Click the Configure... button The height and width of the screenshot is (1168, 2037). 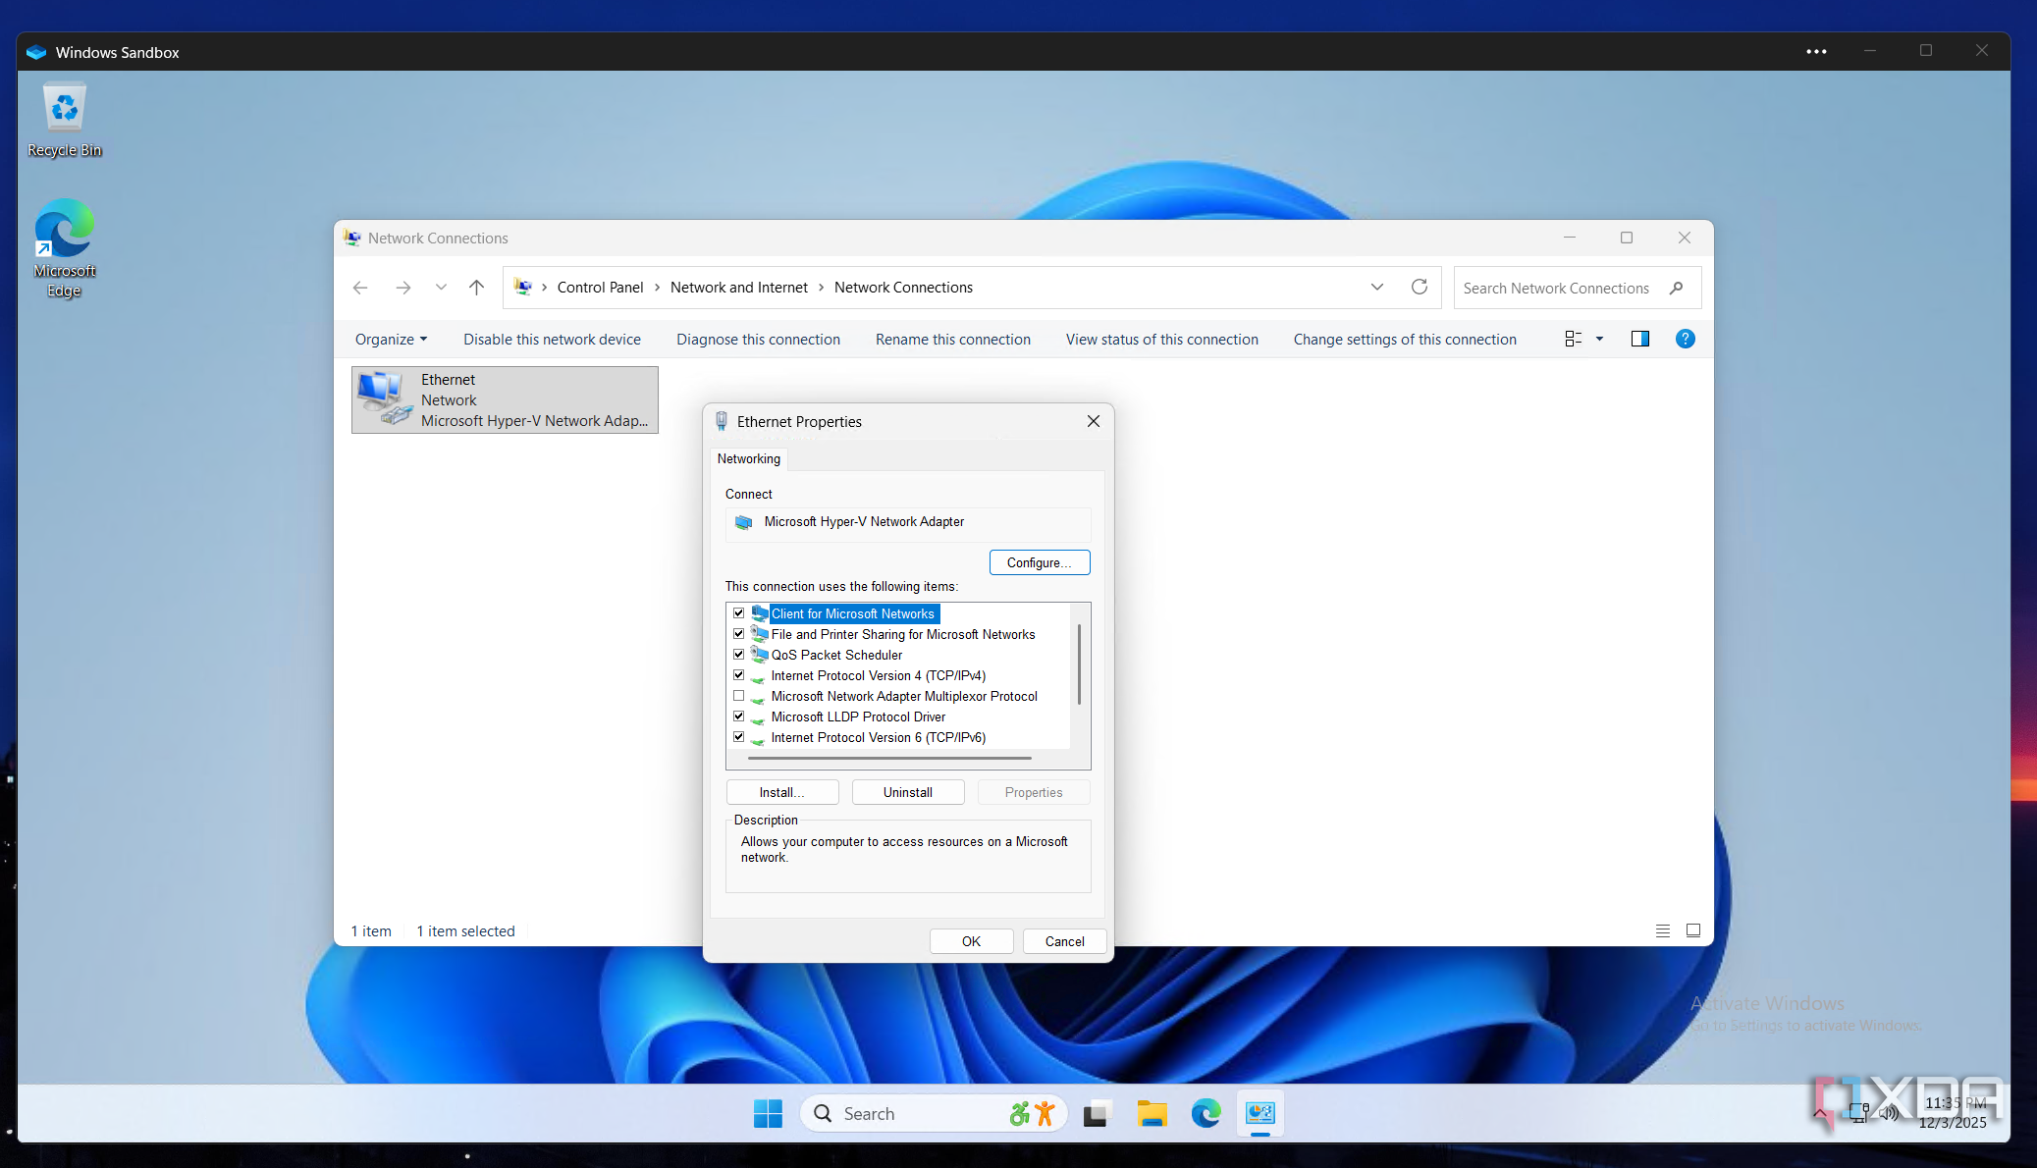pyautogui.click(x=1040, y=562)
